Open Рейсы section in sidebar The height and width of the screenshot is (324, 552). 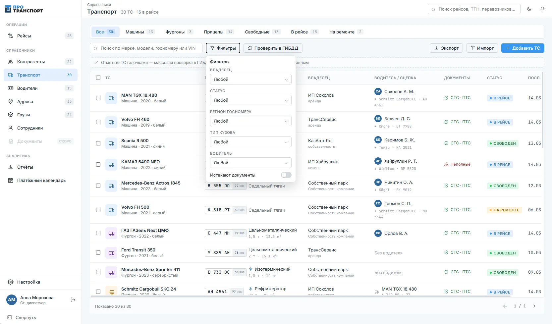(x=41, y=36)
